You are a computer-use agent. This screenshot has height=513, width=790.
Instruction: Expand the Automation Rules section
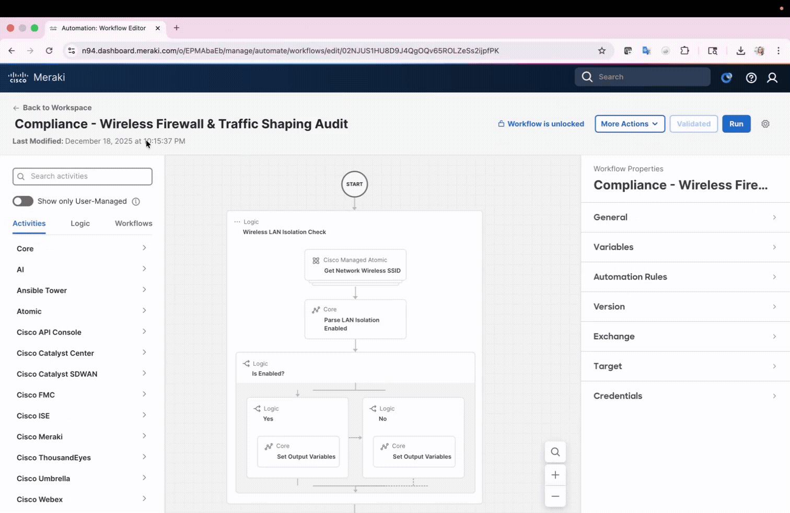pyautogui.click(x=684, y=277)
